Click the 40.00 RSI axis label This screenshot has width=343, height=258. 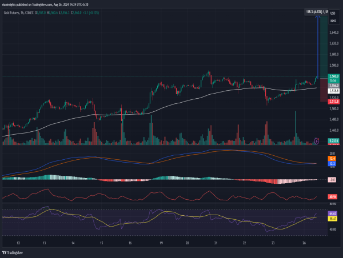pos(333,229)
